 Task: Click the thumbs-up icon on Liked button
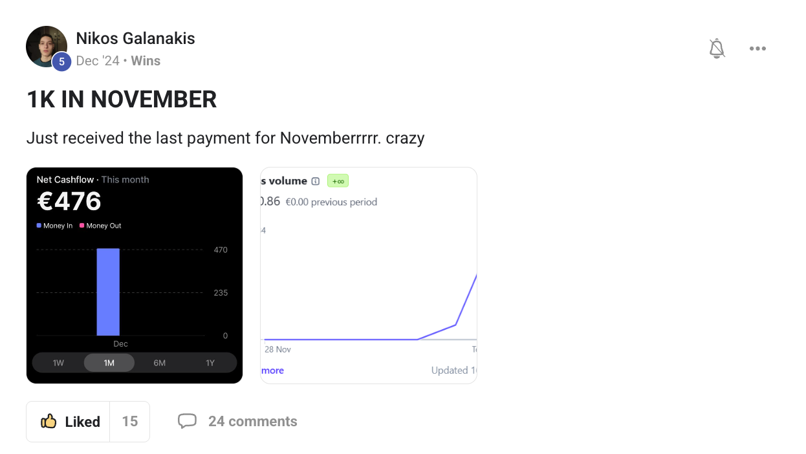pyautogui.click(x=49, y=422)
